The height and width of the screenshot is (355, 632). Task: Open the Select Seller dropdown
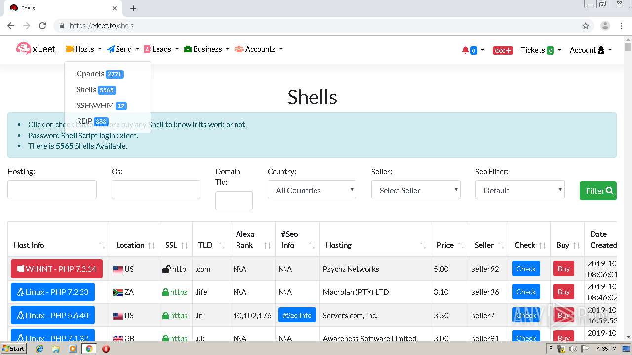(416, 190)
